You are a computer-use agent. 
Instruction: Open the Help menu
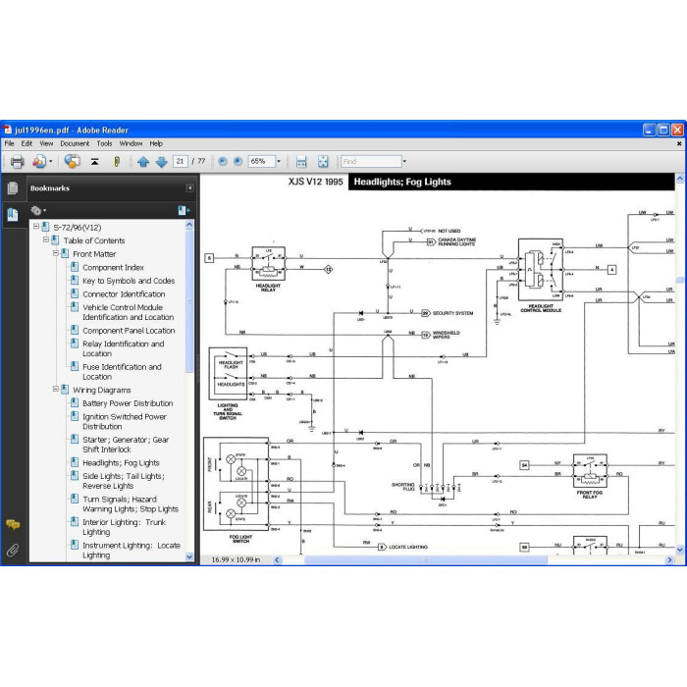pyautogui.click(x=156, y=143)
